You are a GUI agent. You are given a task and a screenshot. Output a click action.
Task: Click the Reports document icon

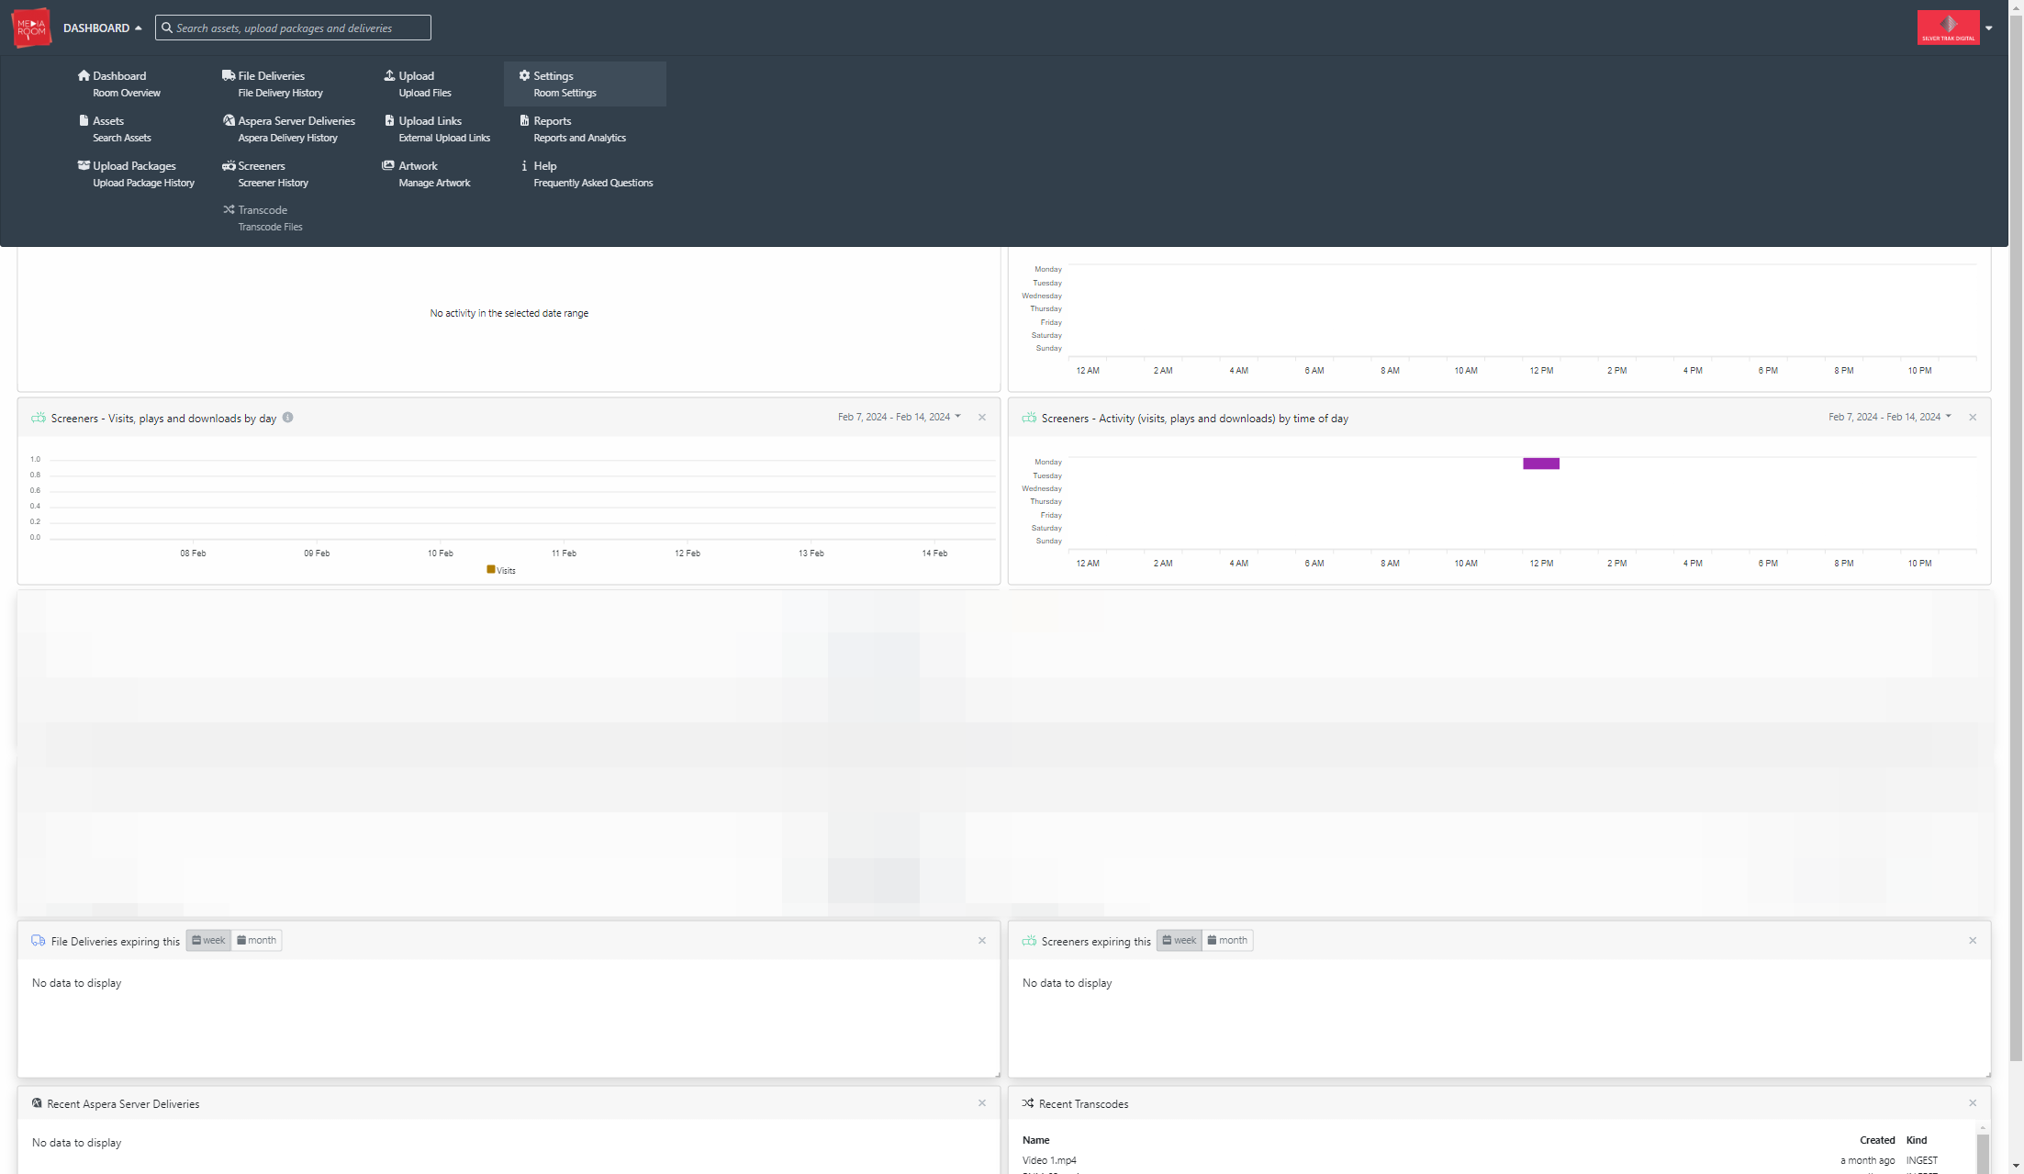click(x=524, y=120)
